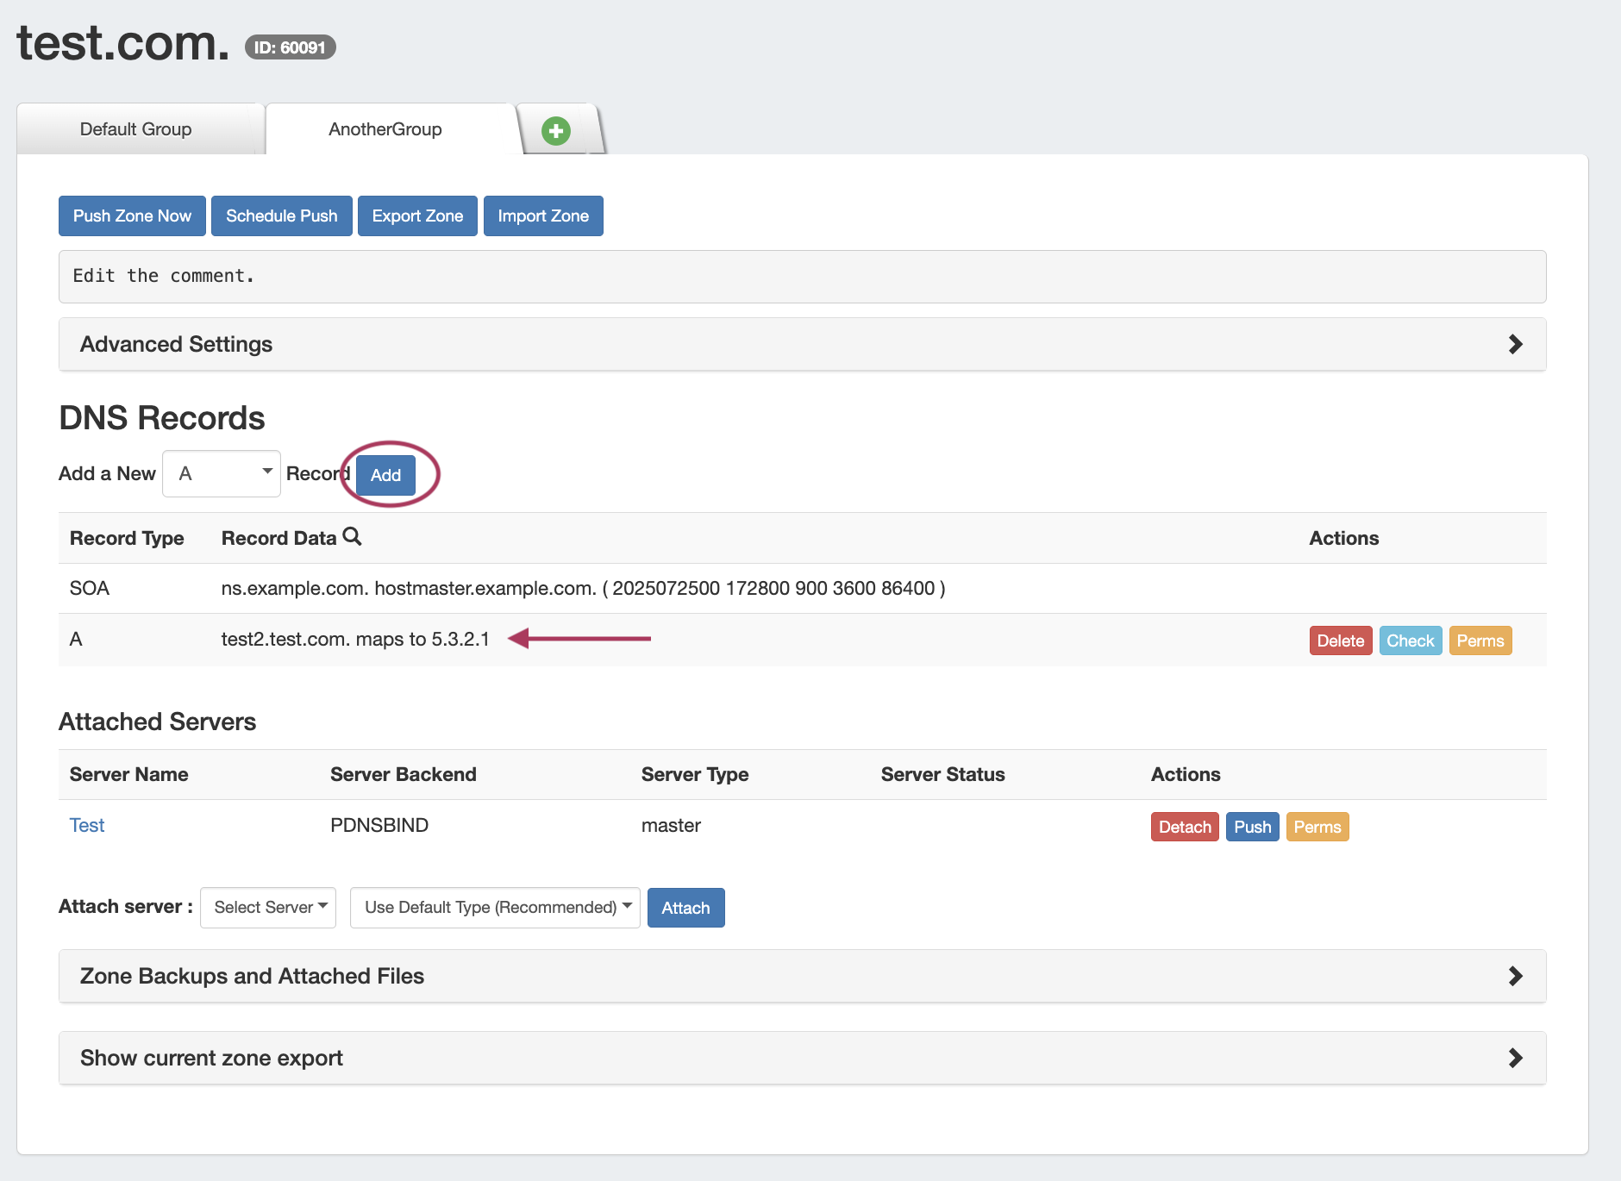
Task: Open the Test server link
Action: 87,825
